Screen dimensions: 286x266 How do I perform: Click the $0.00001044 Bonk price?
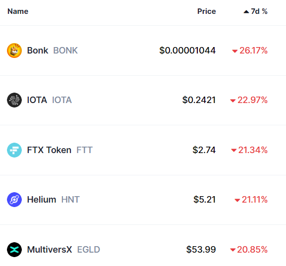[x=187, y=51]
